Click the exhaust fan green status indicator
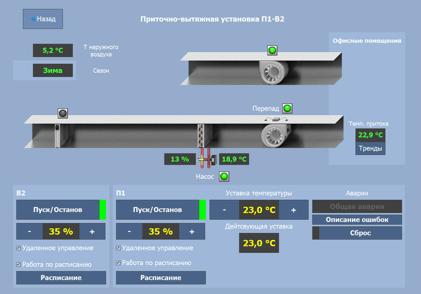Screen dimensions: 421x294 point(272,50)
